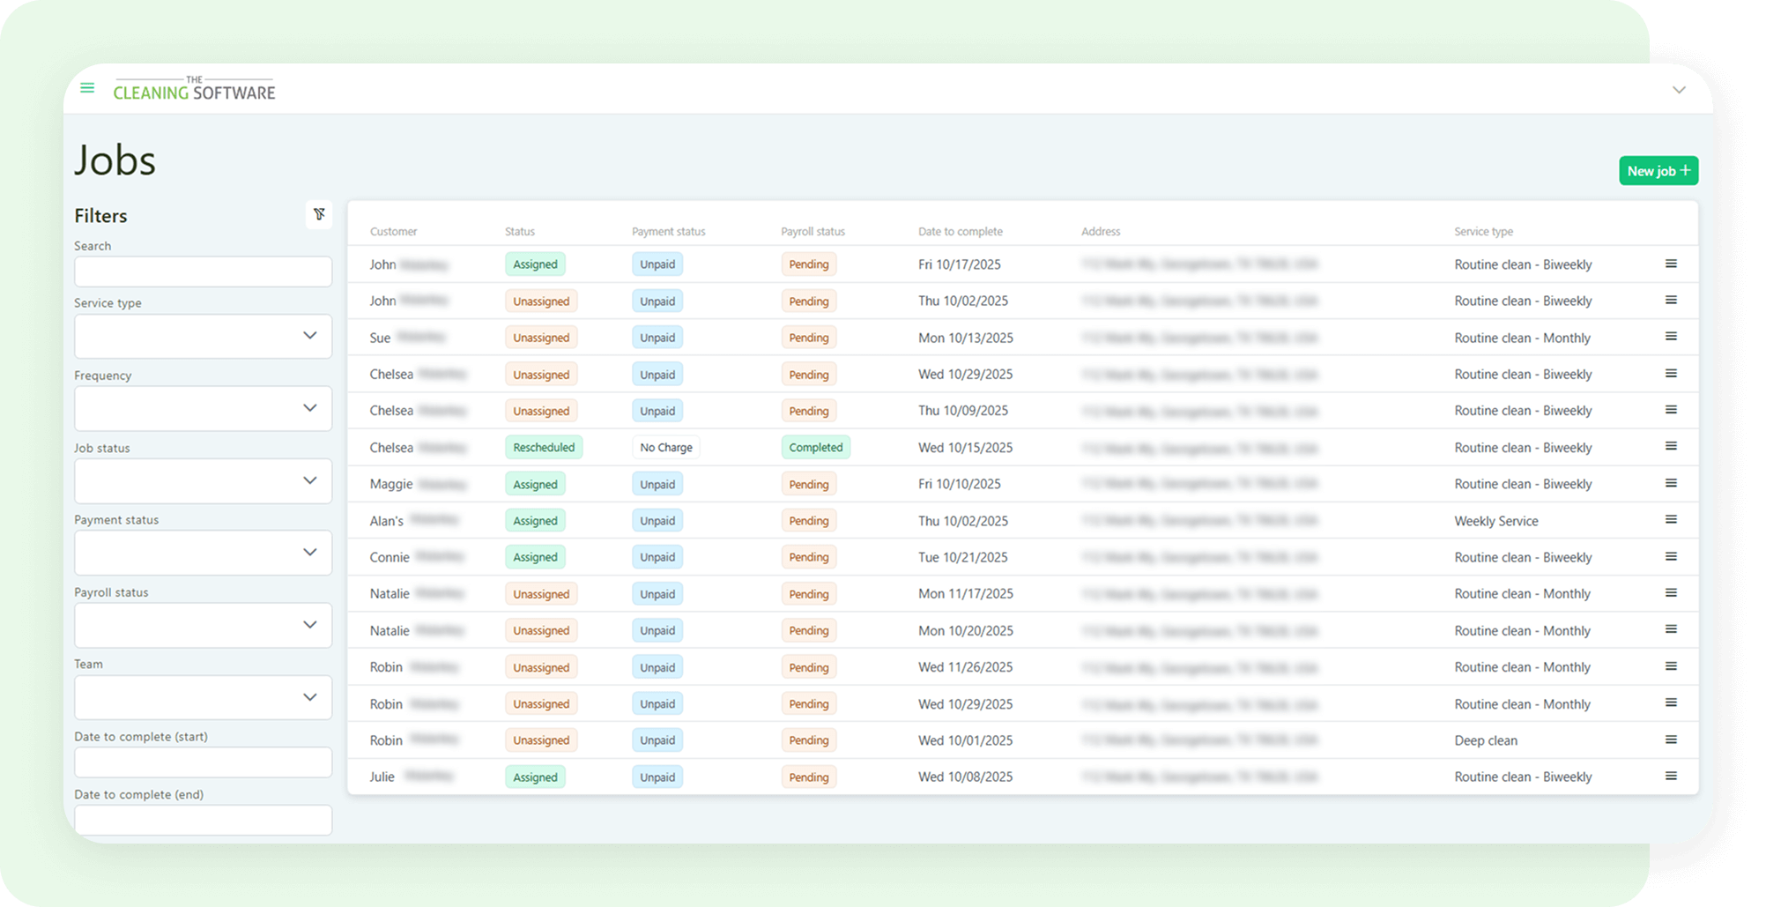Screen dimensions: 1766x907
Task: Expand the Frequency filter dropdown
Action: click(x=203, y=408)
